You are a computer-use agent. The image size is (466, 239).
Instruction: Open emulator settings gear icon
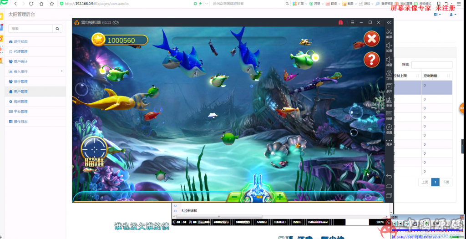coord(389,127)
